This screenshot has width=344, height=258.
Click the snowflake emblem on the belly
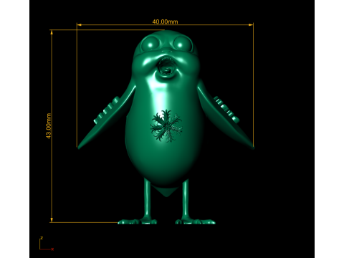click(x=166, y=125)
